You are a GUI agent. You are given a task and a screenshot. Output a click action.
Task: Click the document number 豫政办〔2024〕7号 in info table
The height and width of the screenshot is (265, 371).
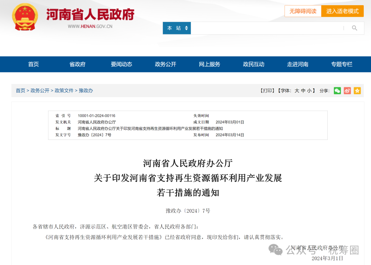[94, 135]
